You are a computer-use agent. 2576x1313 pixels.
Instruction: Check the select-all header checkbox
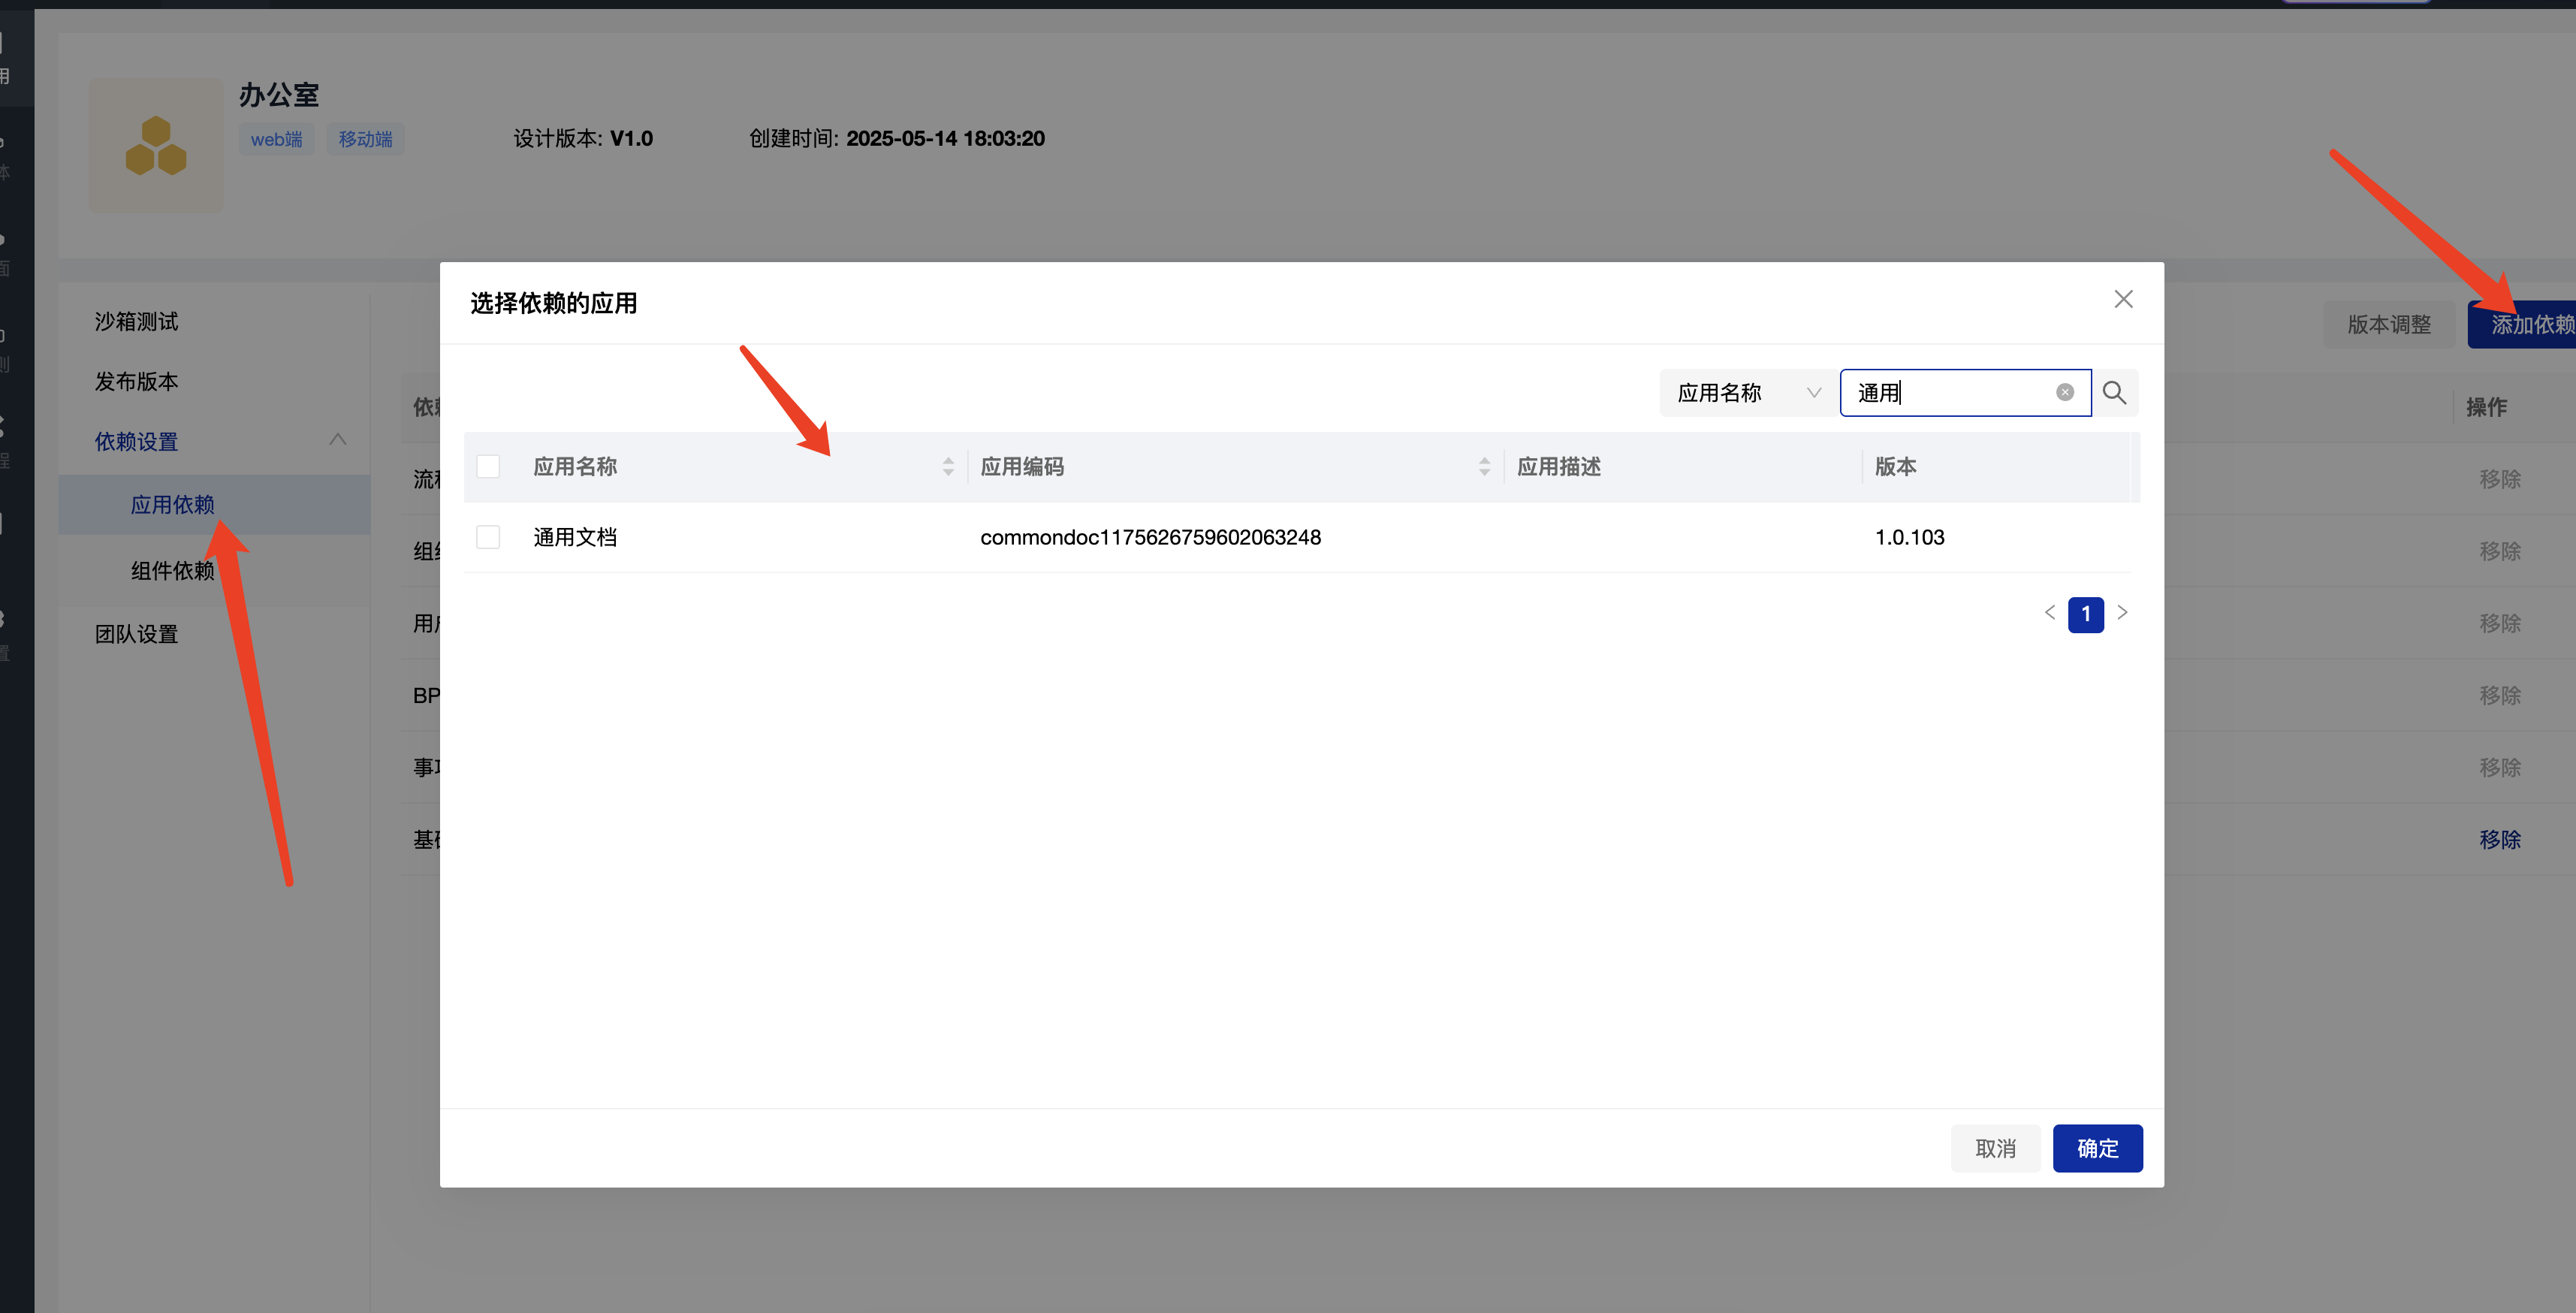(488, 467)
